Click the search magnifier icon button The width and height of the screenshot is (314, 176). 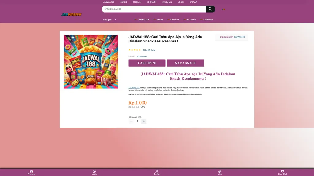210,9
